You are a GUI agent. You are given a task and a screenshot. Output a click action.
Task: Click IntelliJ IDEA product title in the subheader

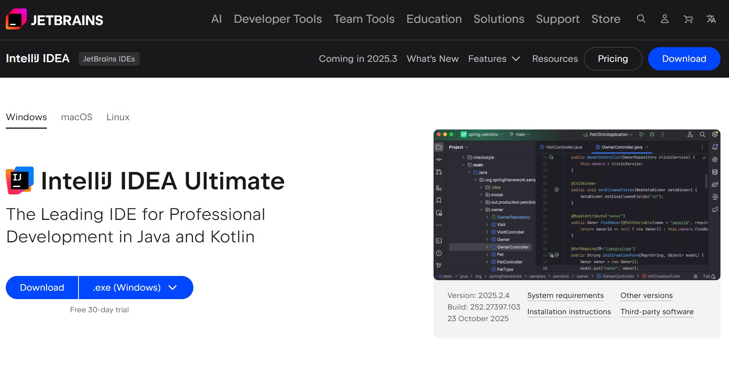pyautogui.click(x=38, y=58)
